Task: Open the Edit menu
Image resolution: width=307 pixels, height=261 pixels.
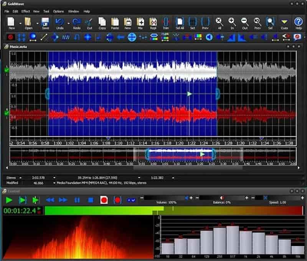Action: tap(15, 12)
